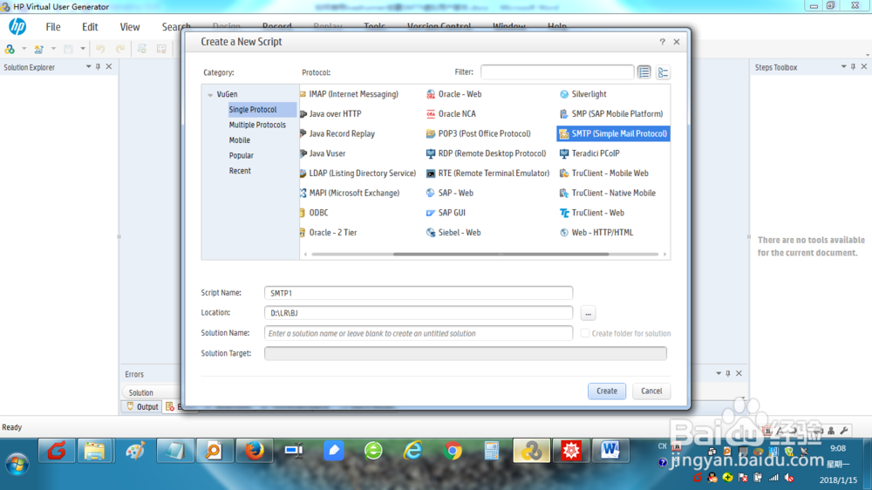The image size is (872, 490).
Task: Pick Siebel - Web protocol
Action: point(453,233)
